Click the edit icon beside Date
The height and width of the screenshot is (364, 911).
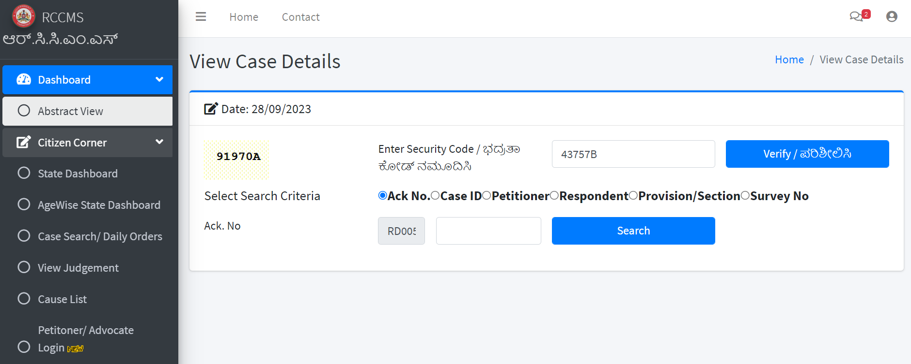(211, 109)
